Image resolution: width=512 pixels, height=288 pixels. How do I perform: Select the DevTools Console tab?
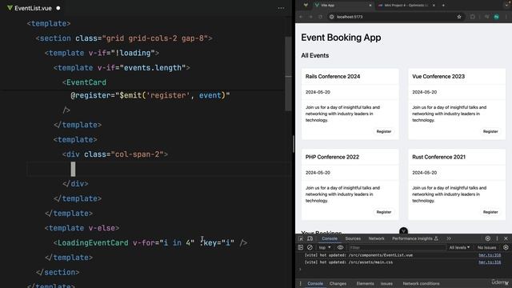point(330,238)
